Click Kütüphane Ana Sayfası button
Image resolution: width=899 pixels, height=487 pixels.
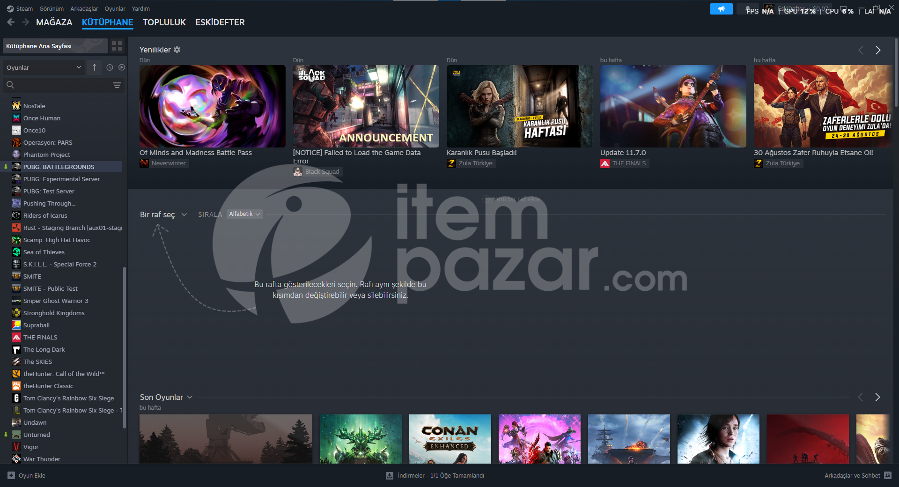click(55, 46)
